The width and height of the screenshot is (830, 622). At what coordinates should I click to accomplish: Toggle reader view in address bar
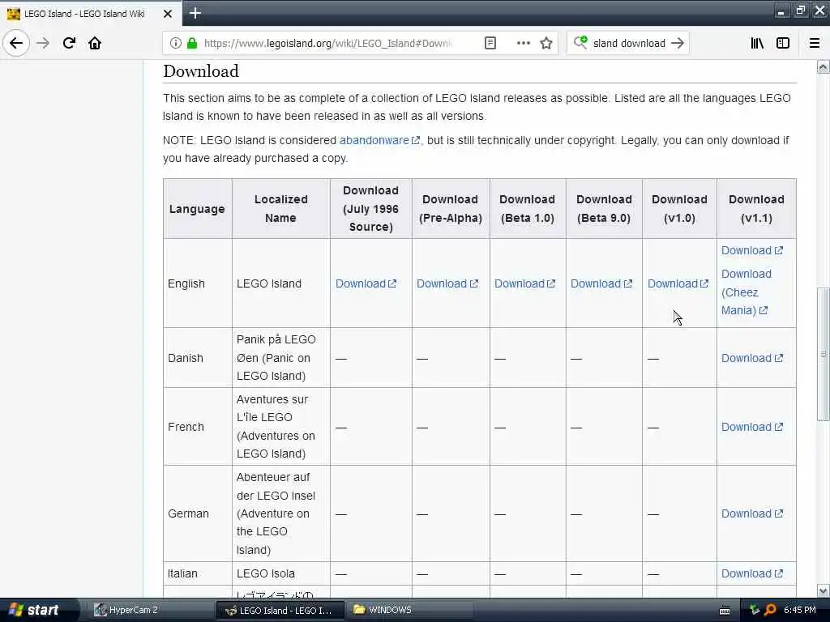pos(490,44)
